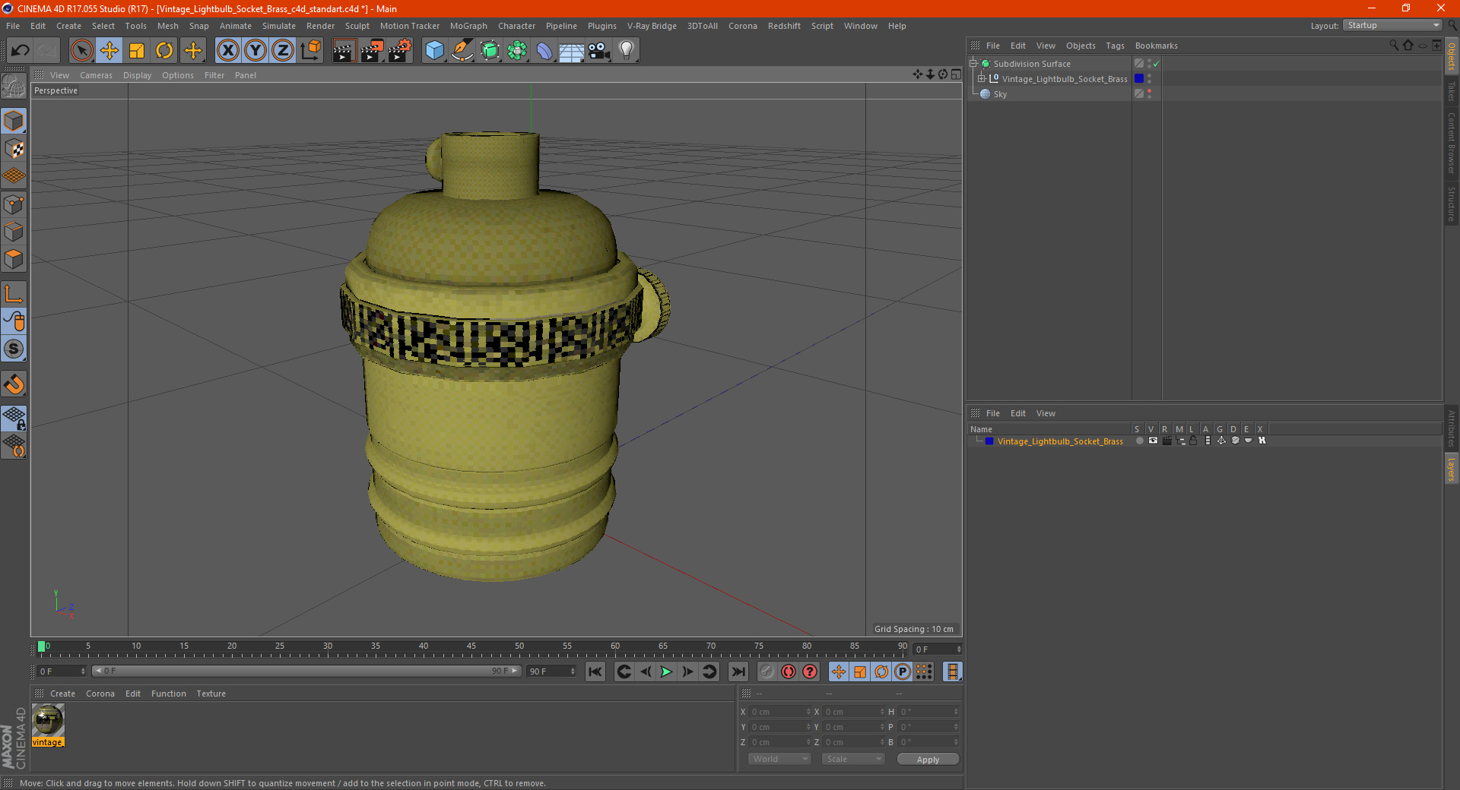Add a Camera object icon
The image size is (1460, 790).
click(599, 51)
